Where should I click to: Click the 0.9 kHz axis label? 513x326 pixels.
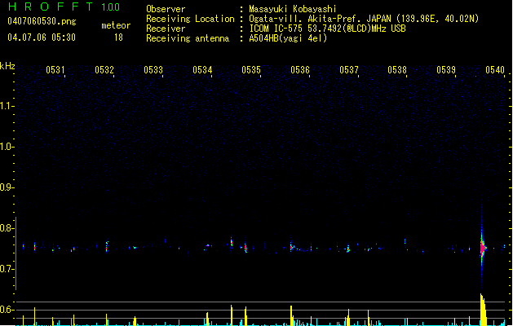pos(7,187)
